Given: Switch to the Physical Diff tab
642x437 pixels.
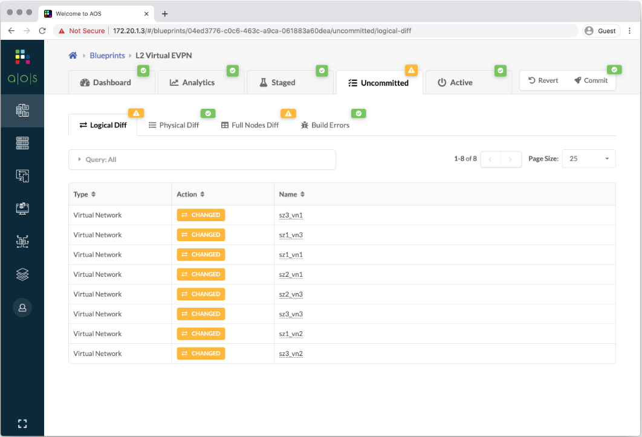Looking at the screenshot, I should 180,125.
